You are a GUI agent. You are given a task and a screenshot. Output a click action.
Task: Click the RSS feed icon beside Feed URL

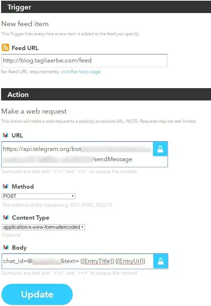point(5,48)
